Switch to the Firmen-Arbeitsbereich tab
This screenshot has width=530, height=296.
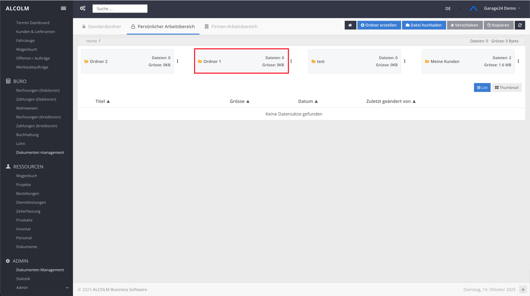point(231,27)
